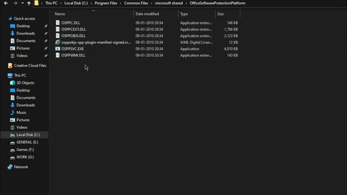Open pinned Documents under Quick access
The image size is (347, 195).
26,41
